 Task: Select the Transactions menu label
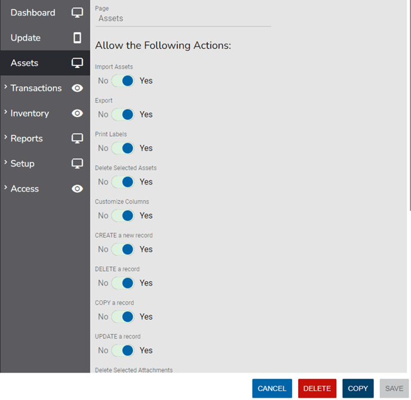coord(36,88)
